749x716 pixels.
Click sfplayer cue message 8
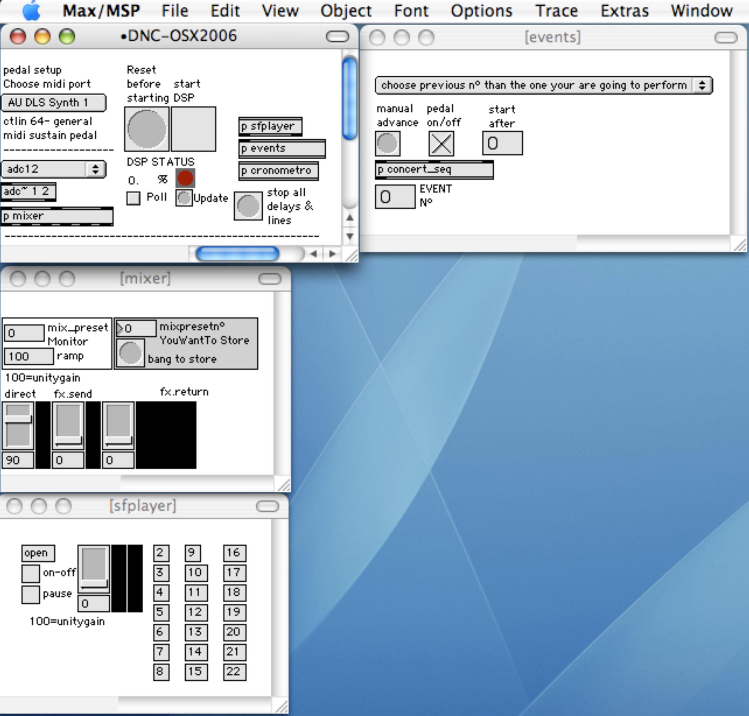[161, 672]
